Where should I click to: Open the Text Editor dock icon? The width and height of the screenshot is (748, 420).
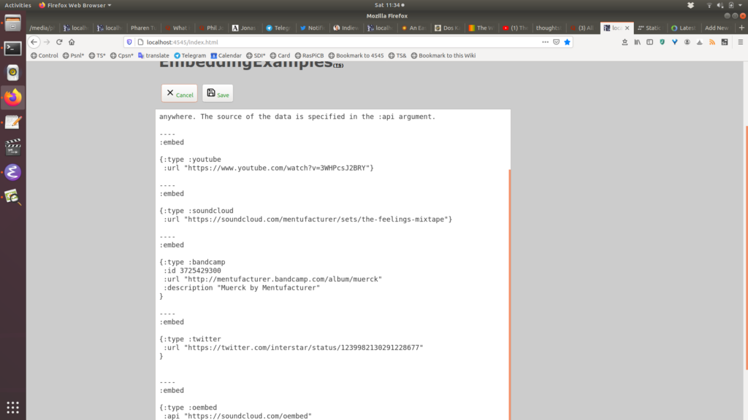pyautogui.click(x=13, y=122)
